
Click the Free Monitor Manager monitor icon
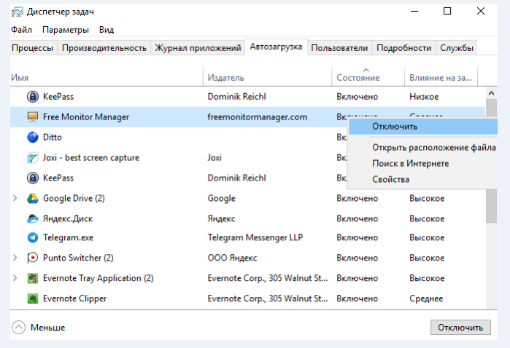33,117
